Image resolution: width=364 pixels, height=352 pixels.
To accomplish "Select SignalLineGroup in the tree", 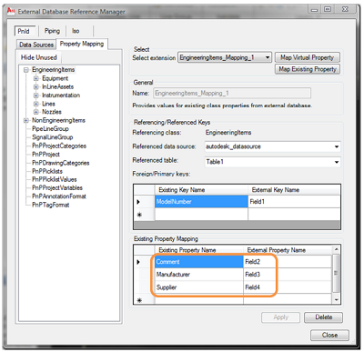I will click(53, 137).
